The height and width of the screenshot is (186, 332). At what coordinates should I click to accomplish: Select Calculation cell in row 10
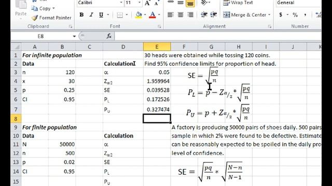point(123,136)
